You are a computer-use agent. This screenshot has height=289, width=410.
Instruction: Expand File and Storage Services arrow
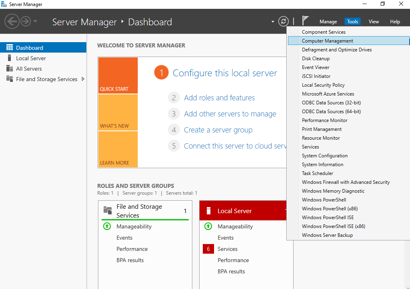coord(83,79)
